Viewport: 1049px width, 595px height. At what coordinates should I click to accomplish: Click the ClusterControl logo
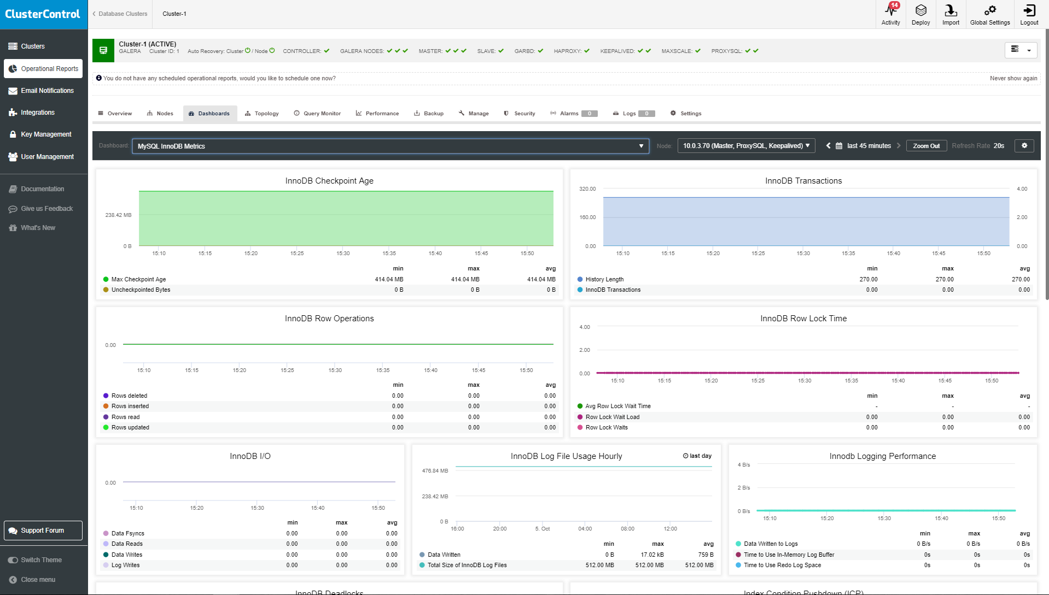(x=43, y=14)
